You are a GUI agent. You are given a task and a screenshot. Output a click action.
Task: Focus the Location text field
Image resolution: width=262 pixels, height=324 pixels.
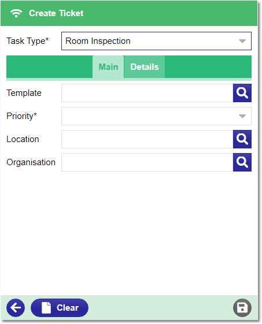coord(147,139)
